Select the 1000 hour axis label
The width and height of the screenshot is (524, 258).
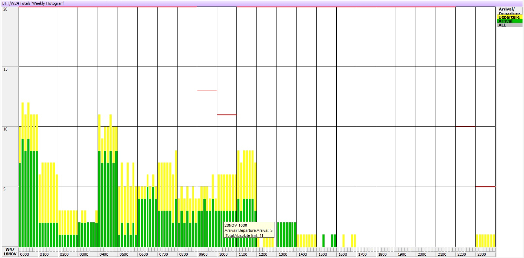coord(223,254)
